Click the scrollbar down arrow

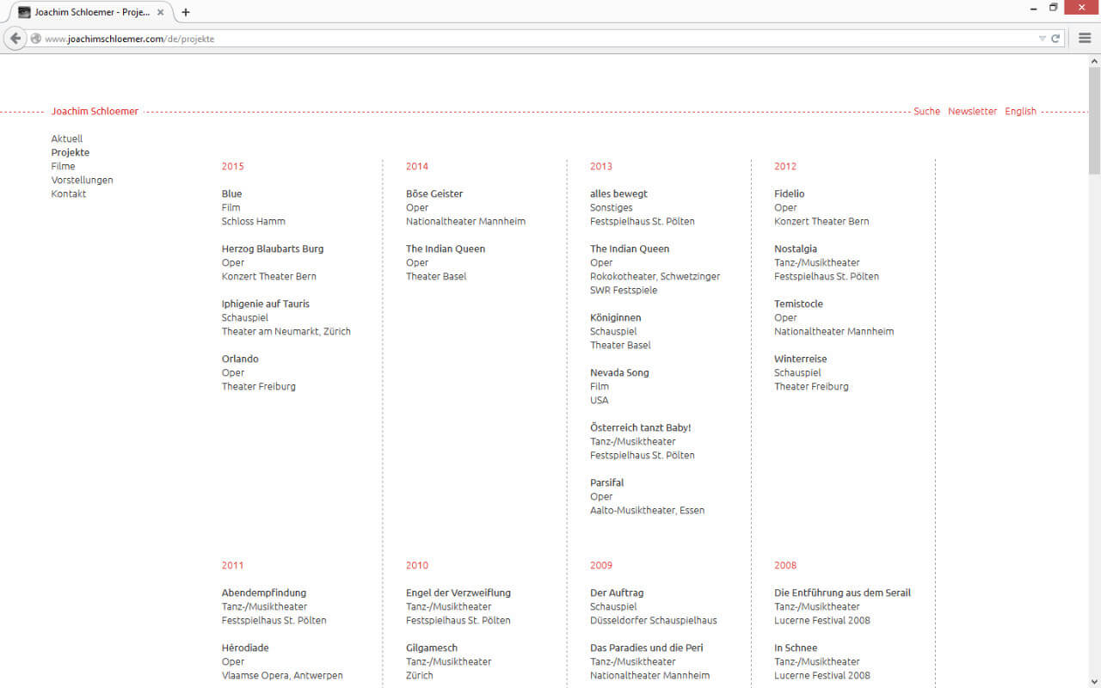click(1094, 681)
